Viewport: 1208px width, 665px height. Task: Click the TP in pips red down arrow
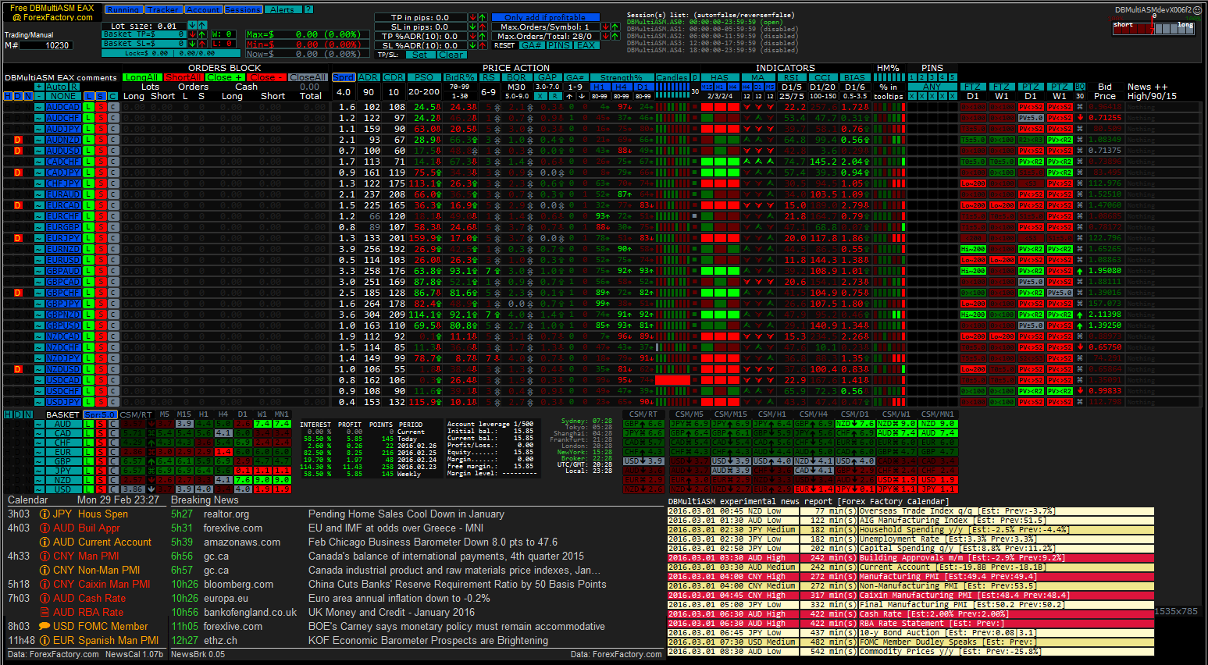click(x=473, y=17)
